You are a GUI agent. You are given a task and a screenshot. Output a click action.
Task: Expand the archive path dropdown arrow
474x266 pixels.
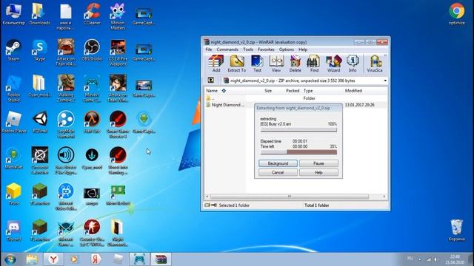[385, 81]
